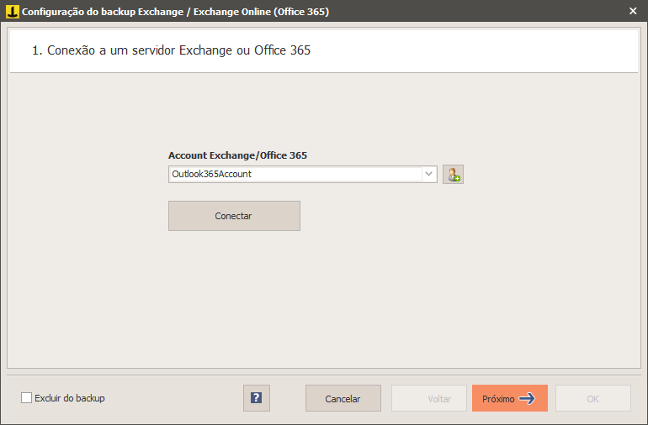Click the greyed-out Voltar button

[x=429, y=398]
